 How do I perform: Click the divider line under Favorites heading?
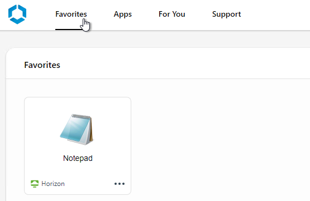point(158,79)
